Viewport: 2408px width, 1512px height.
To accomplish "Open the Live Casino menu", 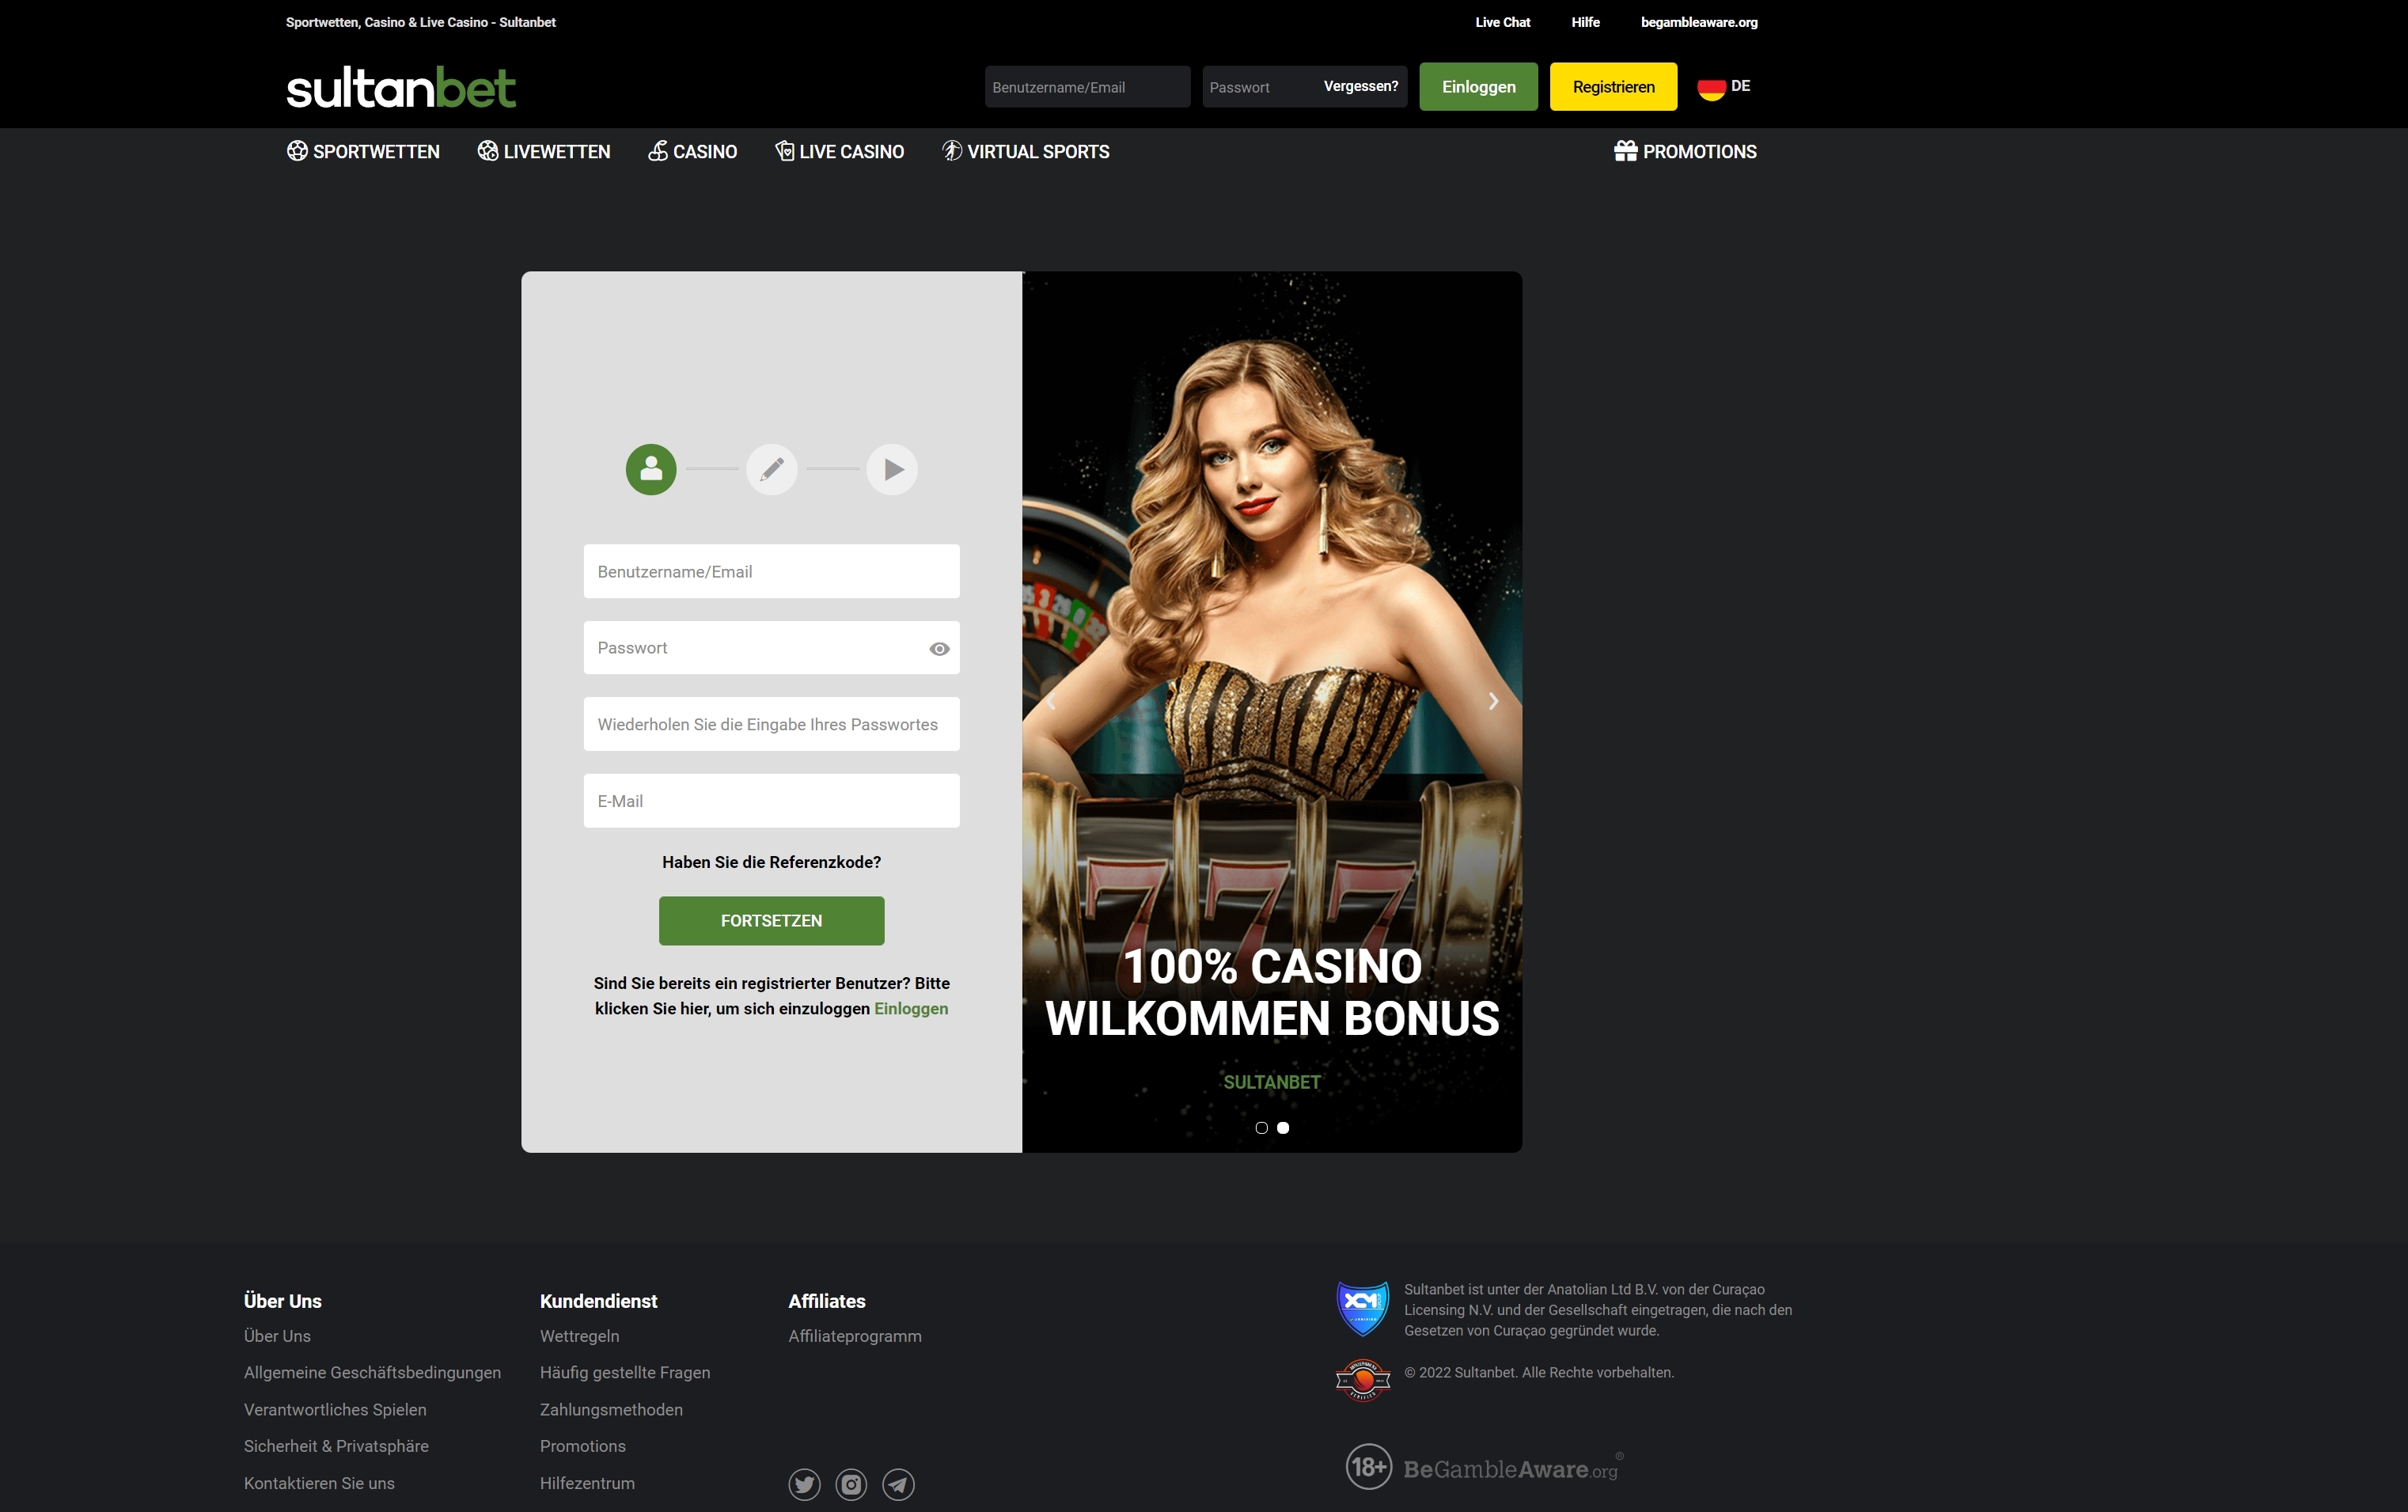I will 840,152.
